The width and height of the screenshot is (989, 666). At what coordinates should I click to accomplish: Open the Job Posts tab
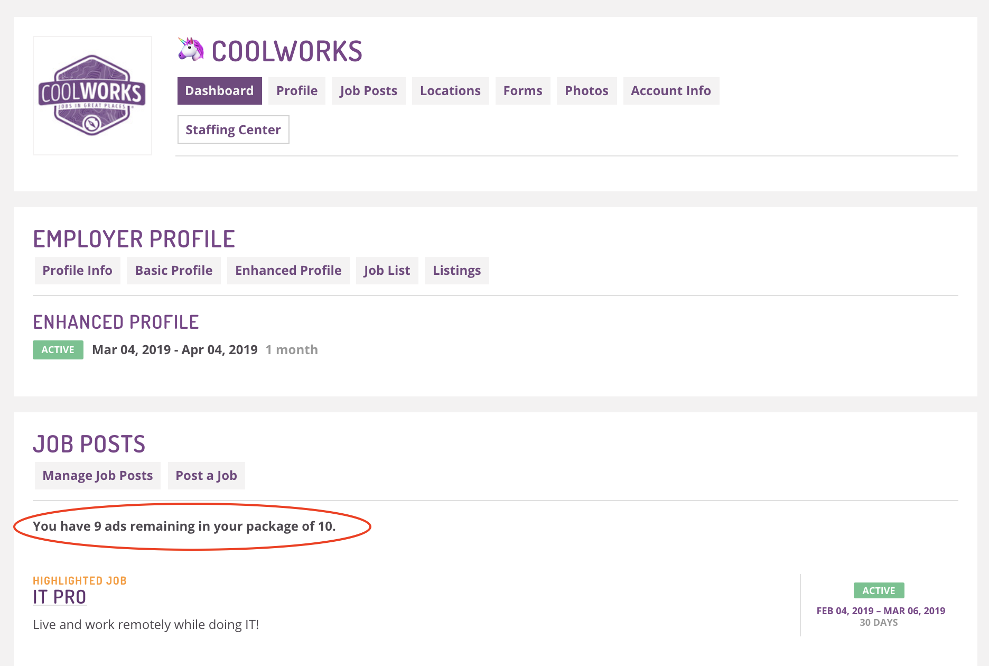tap(368, 91)
